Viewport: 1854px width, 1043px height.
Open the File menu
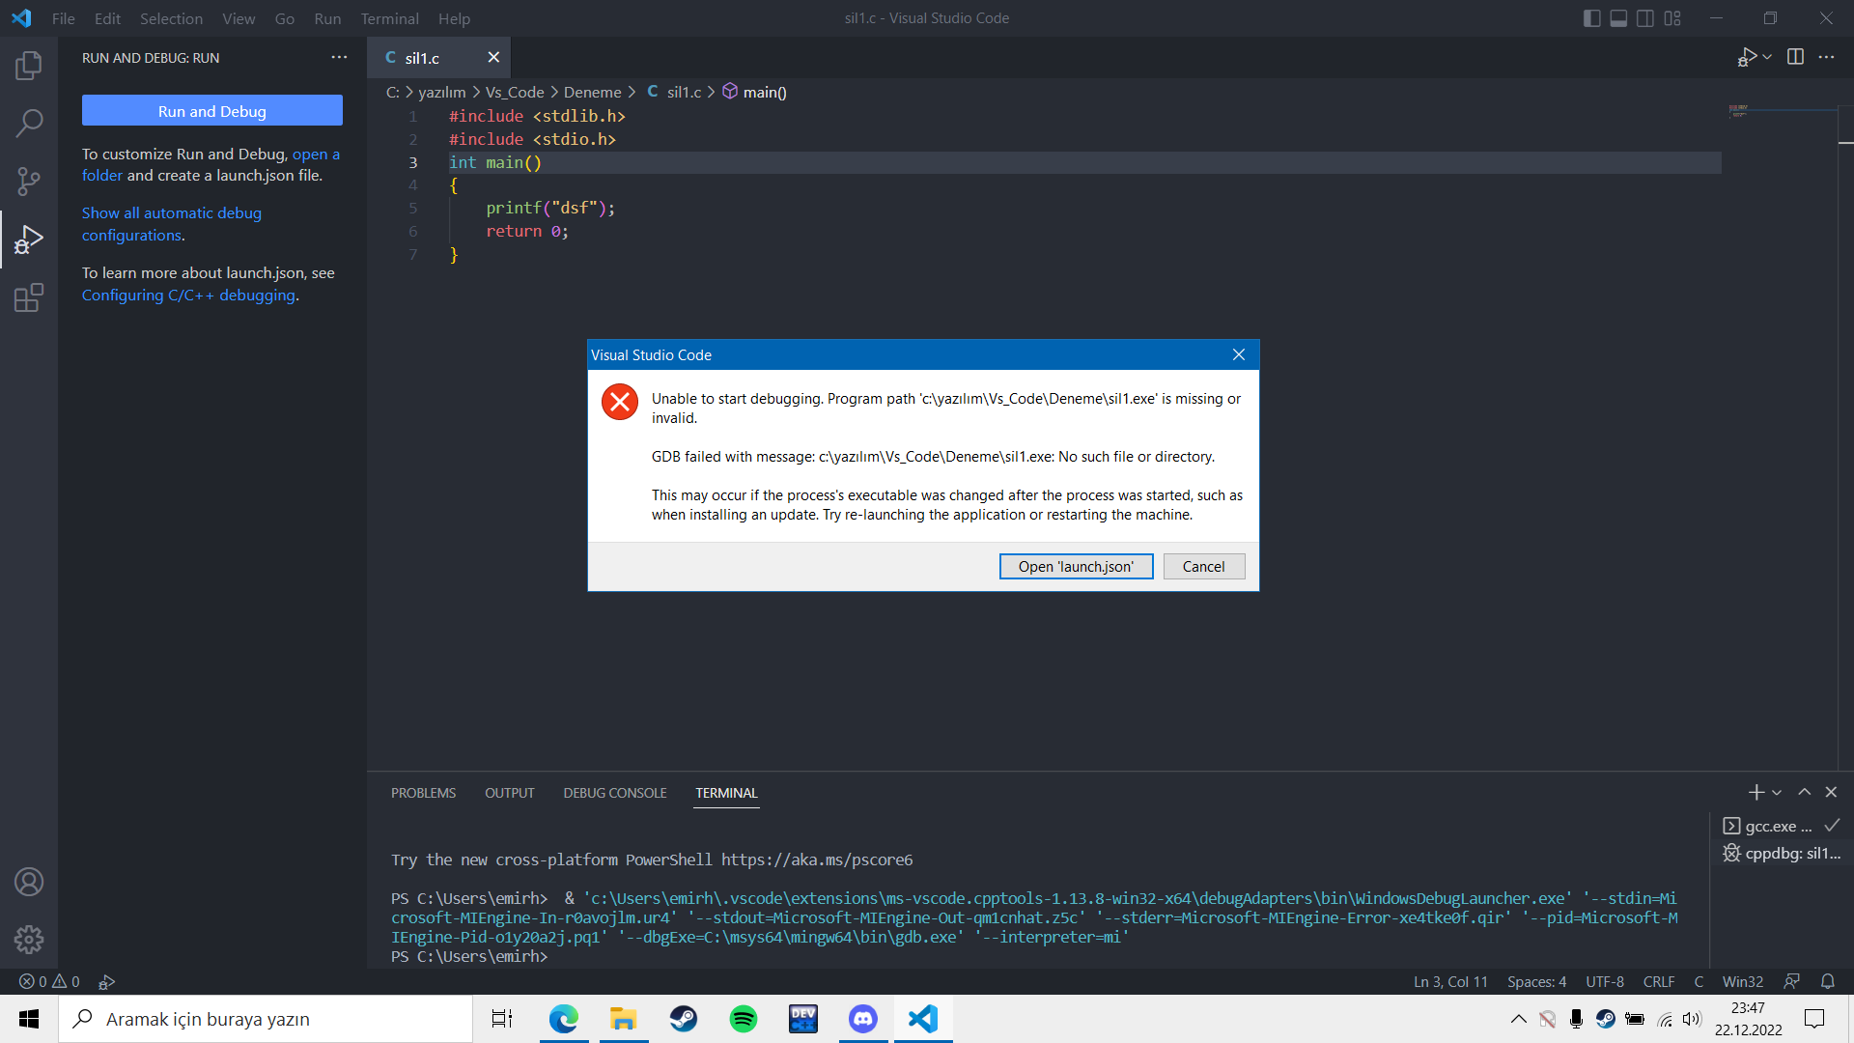click(x=63, y=18)
